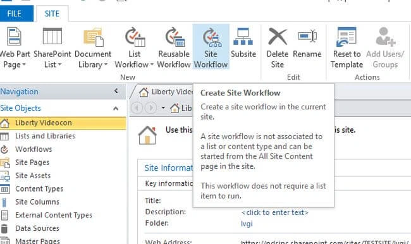Image resolution: width=411 pixels, height=244 pixels.
Task: Click the Site Pages icon
Action: click(x=4, y=162)
